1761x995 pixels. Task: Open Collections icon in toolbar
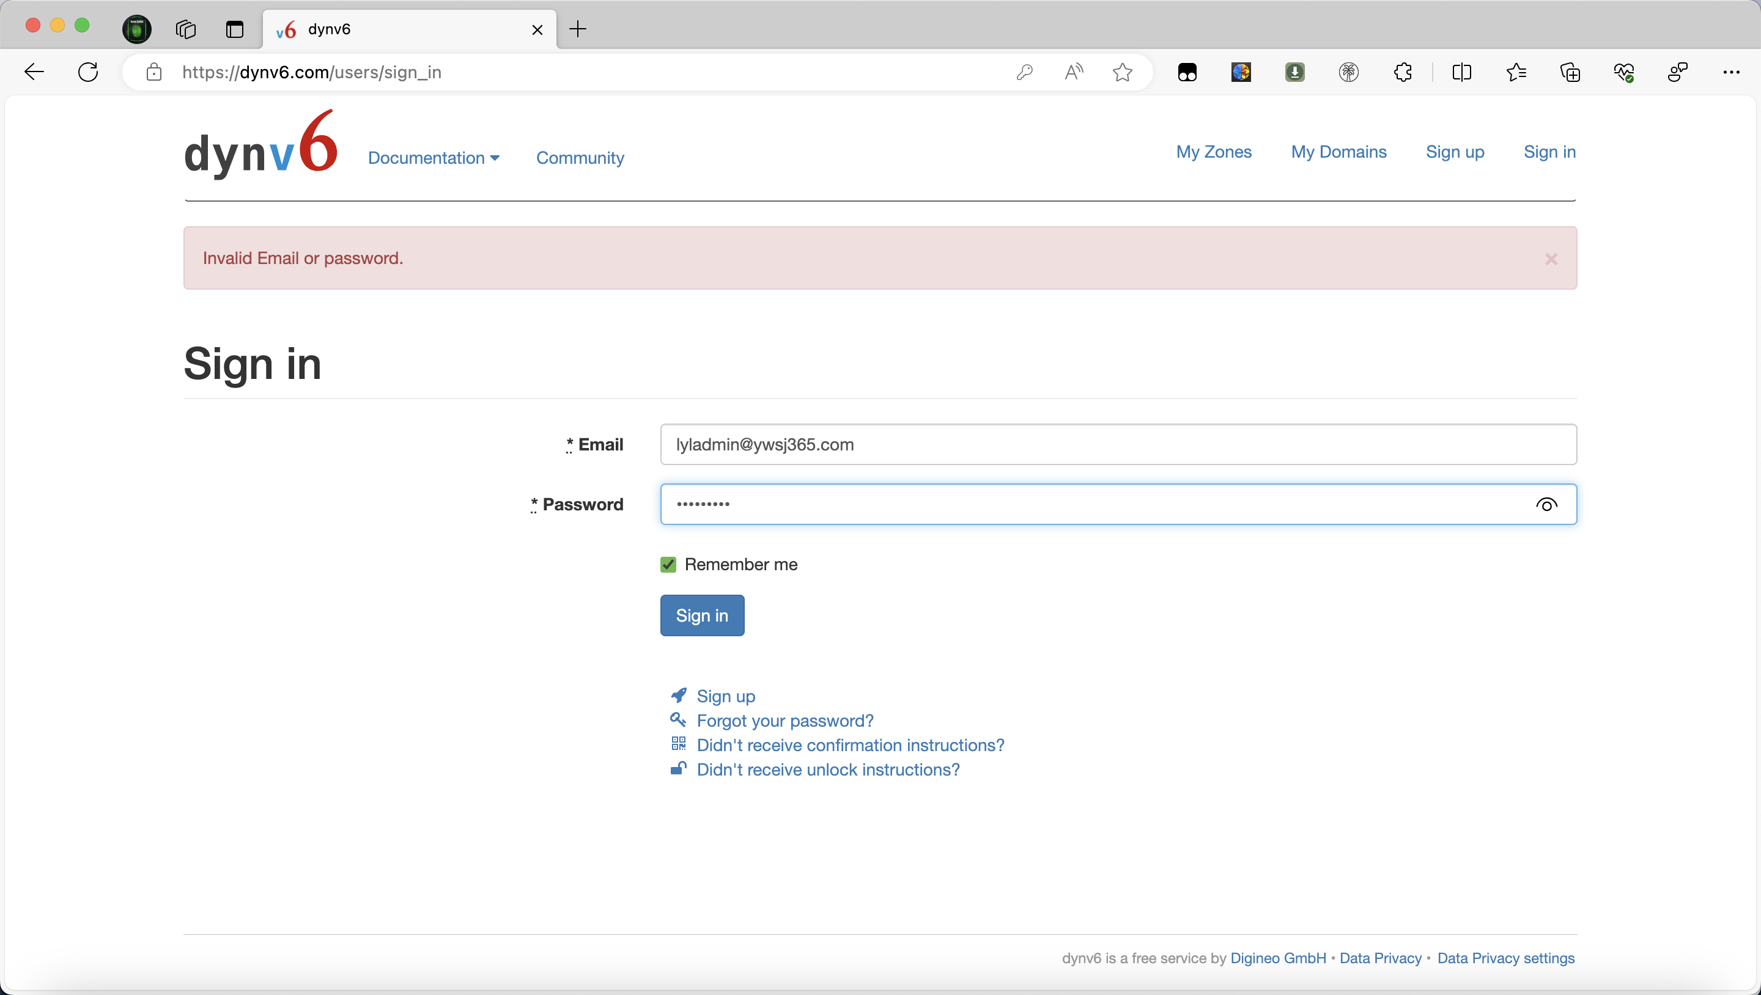pos(1570,72)
